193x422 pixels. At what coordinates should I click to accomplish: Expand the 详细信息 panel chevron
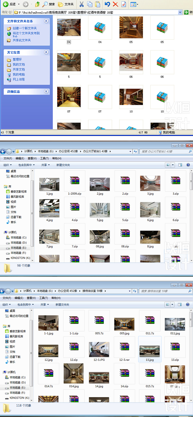[46, 91]
